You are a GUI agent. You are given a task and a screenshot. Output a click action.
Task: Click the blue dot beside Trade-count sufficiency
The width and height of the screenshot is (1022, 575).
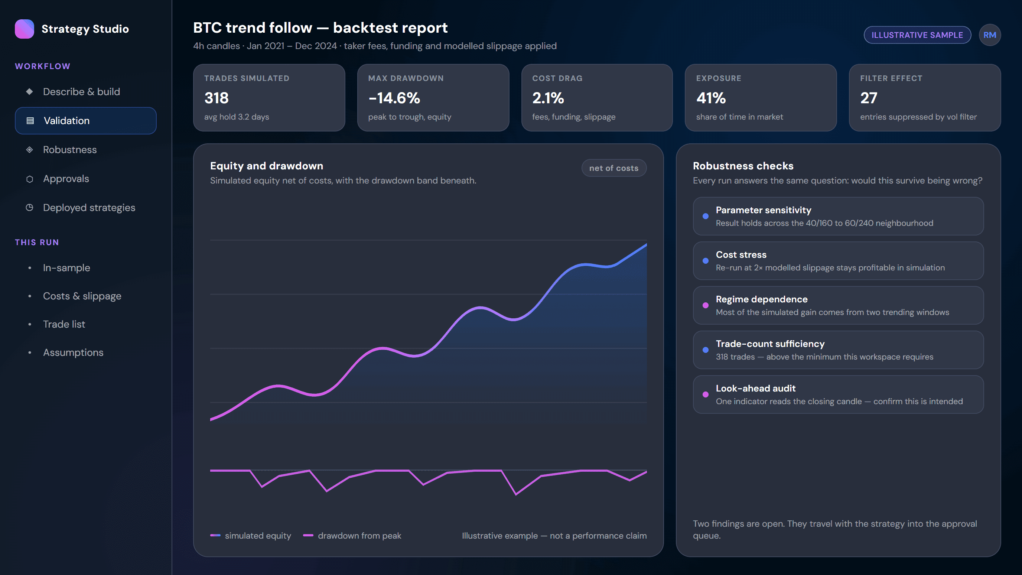coord(705,350)
